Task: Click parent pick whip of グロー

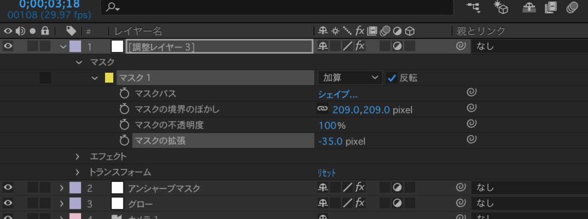Action: (461, 203)
